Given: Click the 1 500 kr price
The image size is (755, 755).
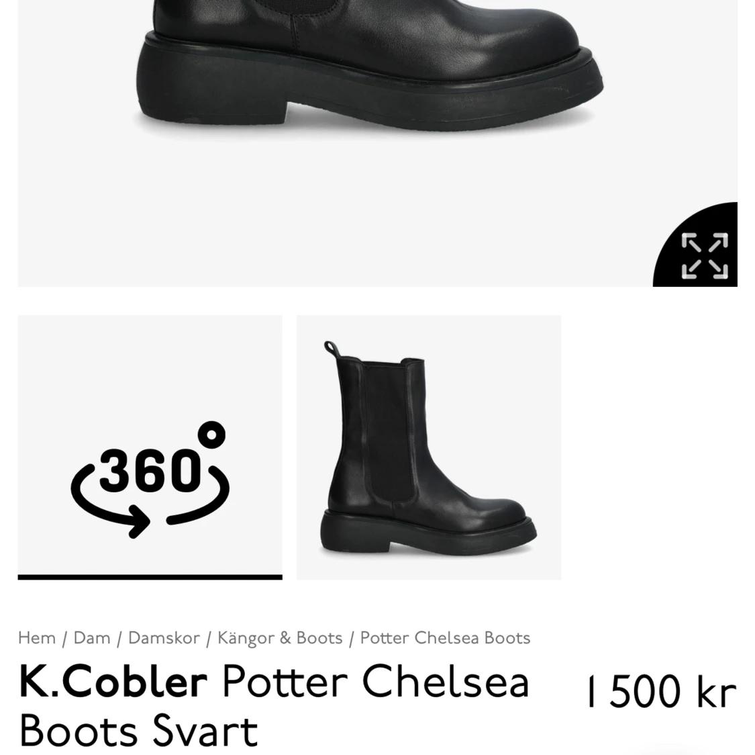Looking at the screenshot, I should tap(662, 692).
